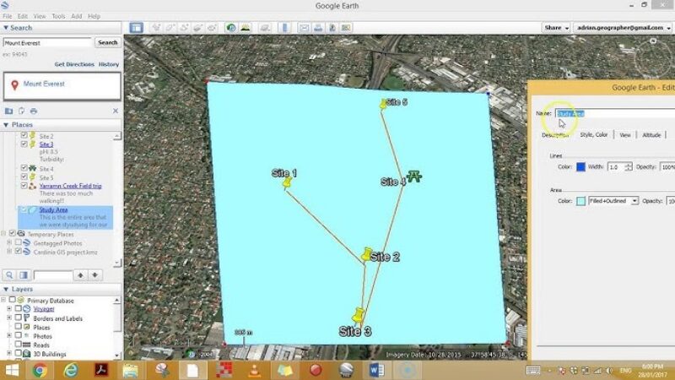Click the Site 4 picnic table marker
The image size is (675, 380).
point(414,176)
